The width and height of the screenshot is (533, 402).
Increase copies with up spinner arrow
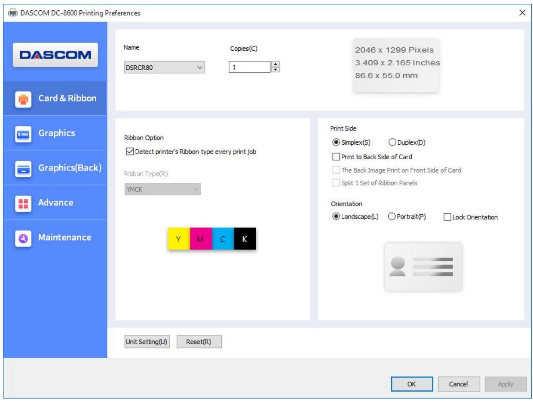(276, 65)
